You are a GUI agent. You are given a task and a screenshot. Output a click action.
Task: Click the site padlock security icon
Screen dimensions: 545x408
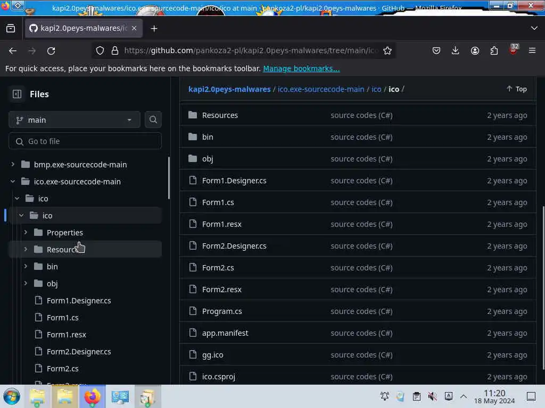click(x=115, y=50)
